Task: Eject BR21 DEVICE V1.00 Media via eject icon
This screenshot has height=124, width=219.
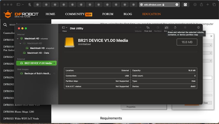Action: pos(54,63)
